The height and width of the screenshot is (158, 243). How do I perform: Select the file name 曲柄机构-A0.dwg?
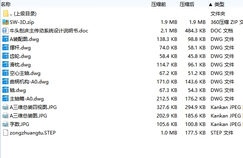point(29,82)
